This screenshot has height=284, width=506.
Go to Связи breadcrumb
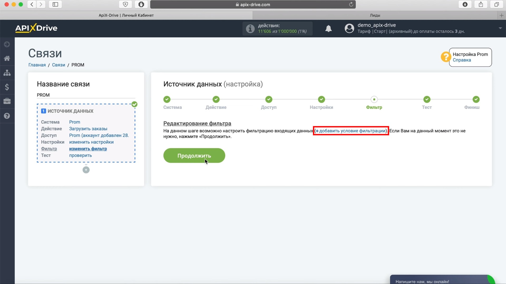(x=59, y=65)
